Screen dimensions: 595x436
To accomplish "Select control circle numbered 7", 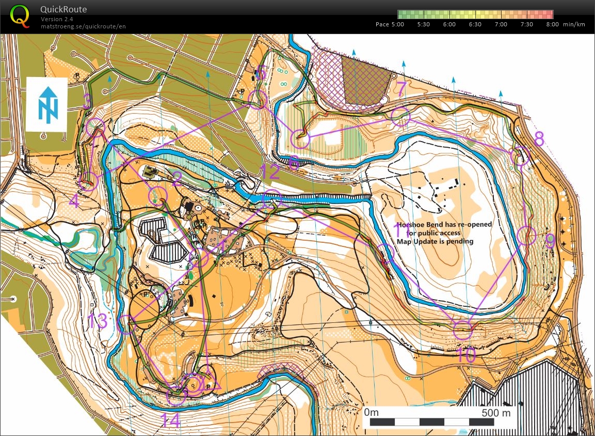I will coord(400,117).
